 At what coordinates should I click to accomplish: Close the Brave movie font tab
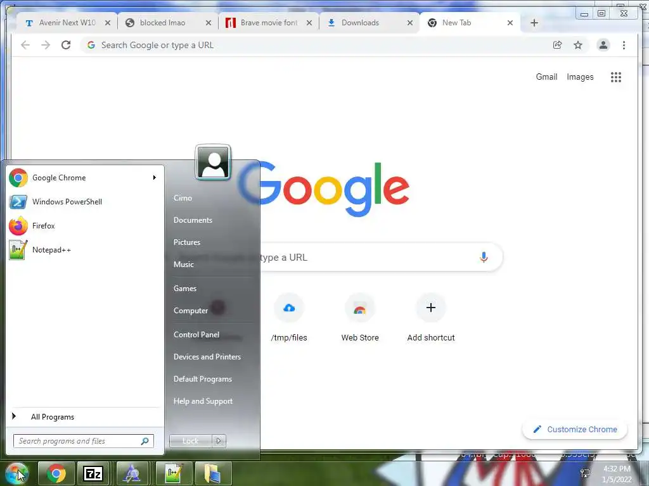[x=309, y=23]
